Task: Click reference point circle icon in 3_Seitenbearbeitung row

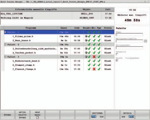Action: click(86, 49)
